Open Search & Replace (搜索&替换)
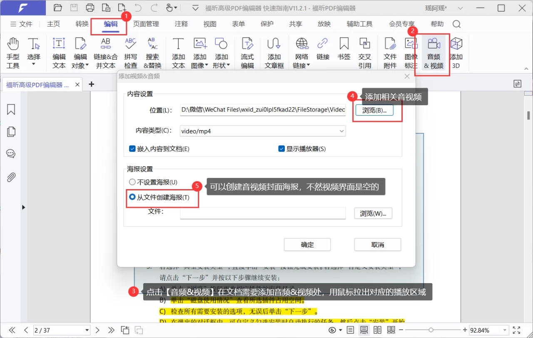533x338 pixels. [x=152, y=53]
